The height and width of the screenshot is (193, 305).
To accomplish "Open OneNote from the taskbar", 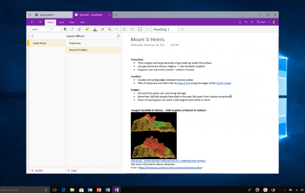I will (x=116, y=190).
